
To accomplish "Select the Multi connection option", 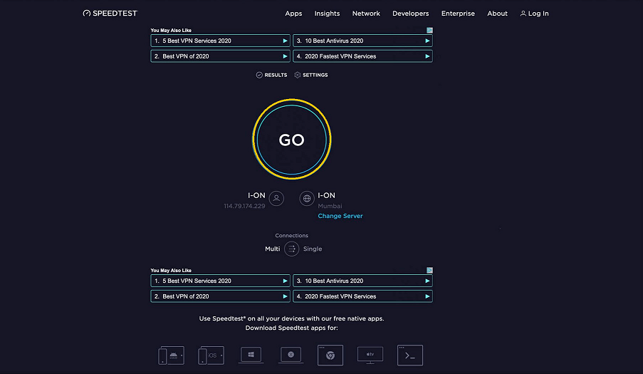I will [272, 249].
